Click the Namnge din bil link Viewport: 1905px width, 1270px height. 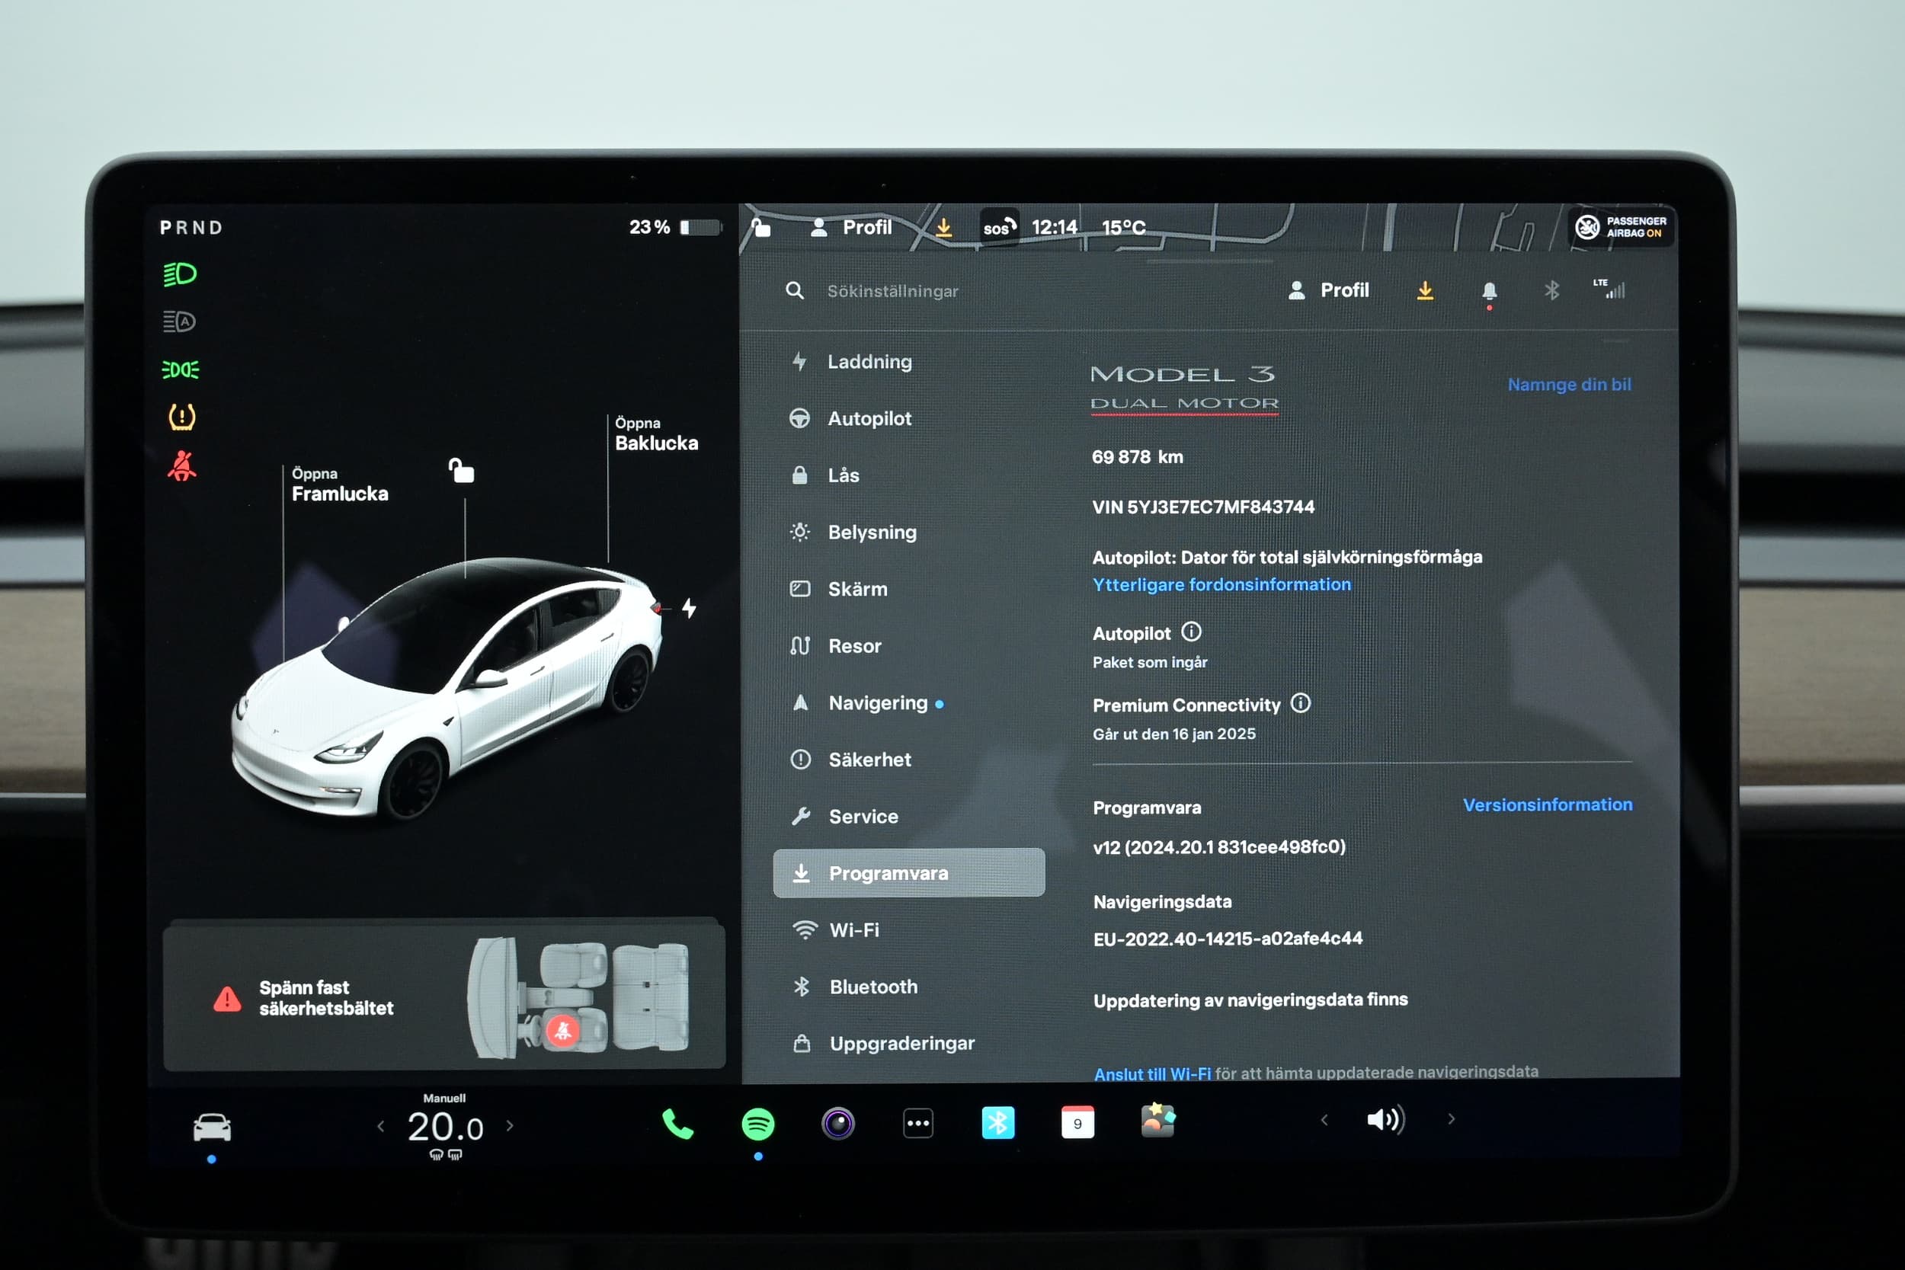pyautogui.click(x=1569, y=384)
